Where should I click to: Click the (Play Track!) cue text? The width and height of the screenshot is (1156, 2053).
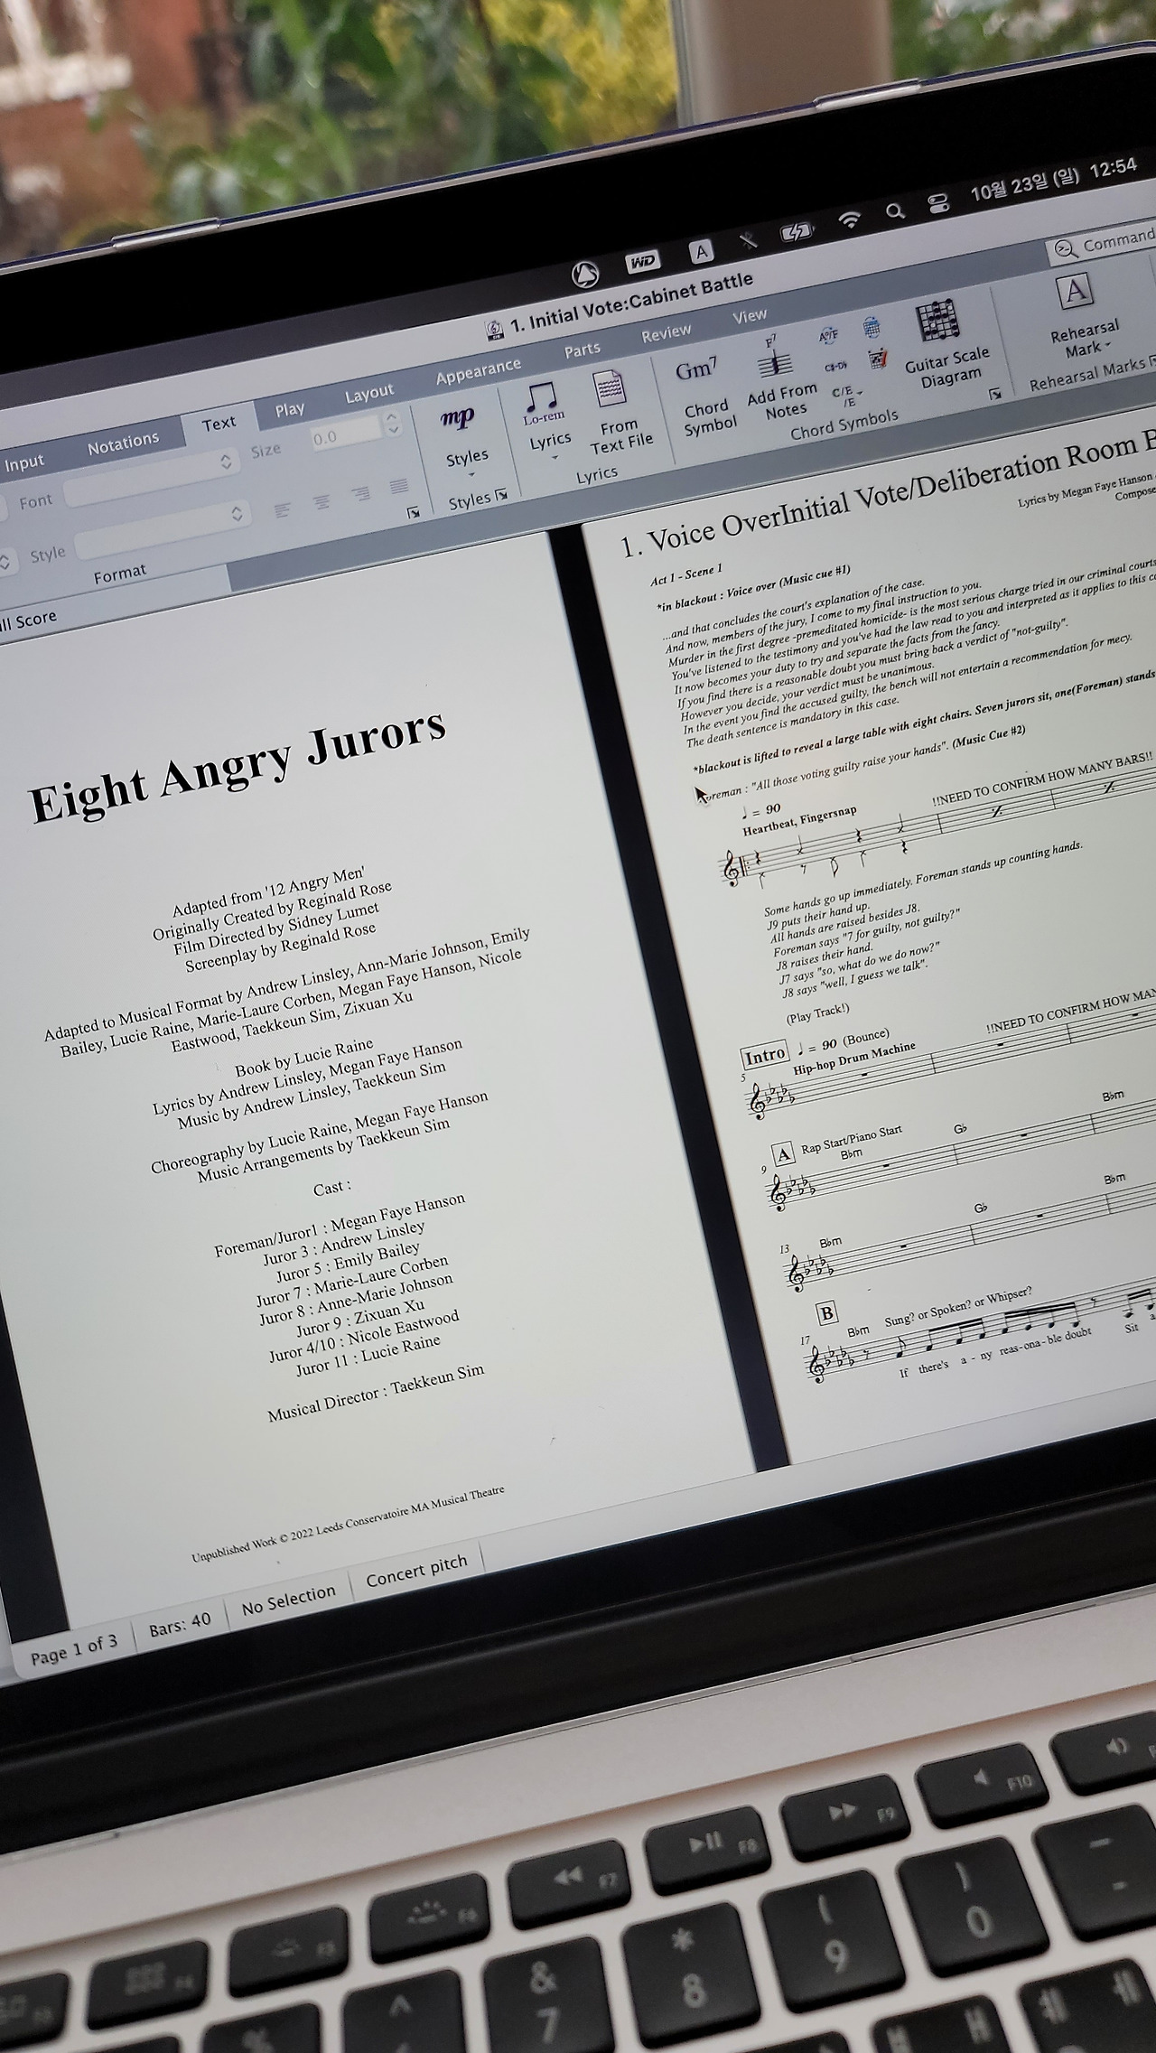[x=817, y=1013]
